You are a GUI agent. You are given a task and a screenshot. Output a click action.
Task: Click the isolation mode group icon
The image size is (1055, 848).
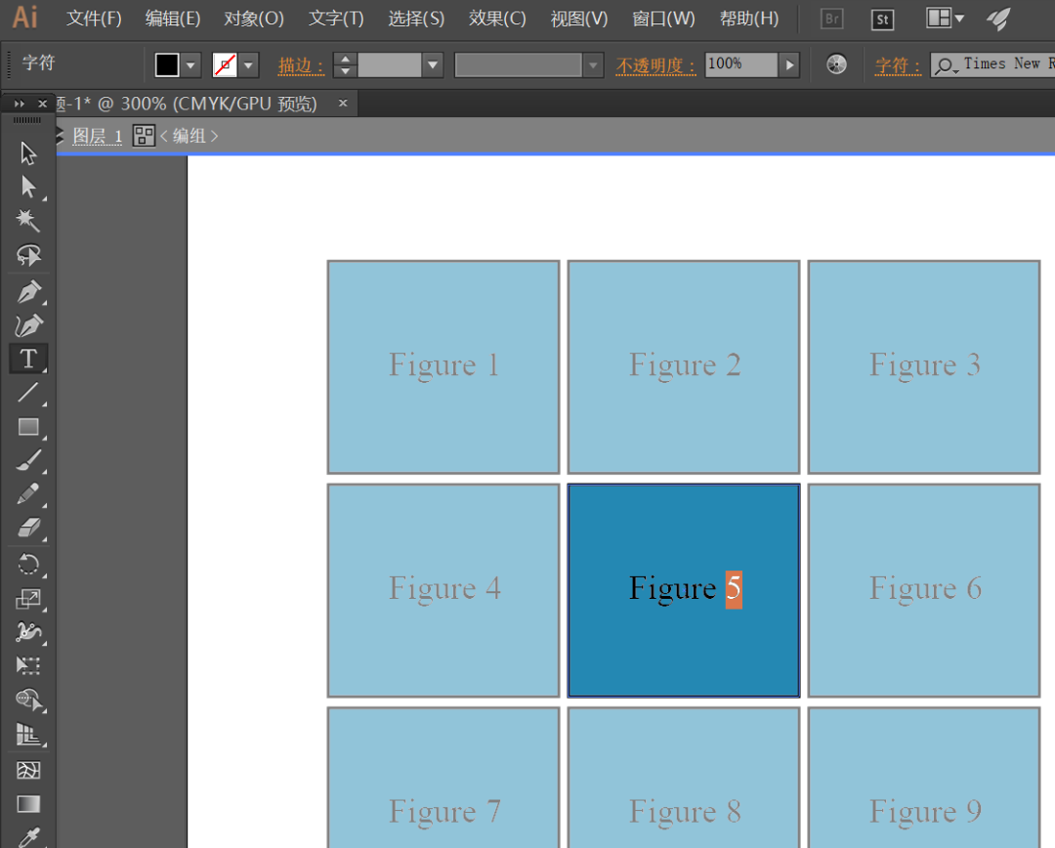[144, 136]
